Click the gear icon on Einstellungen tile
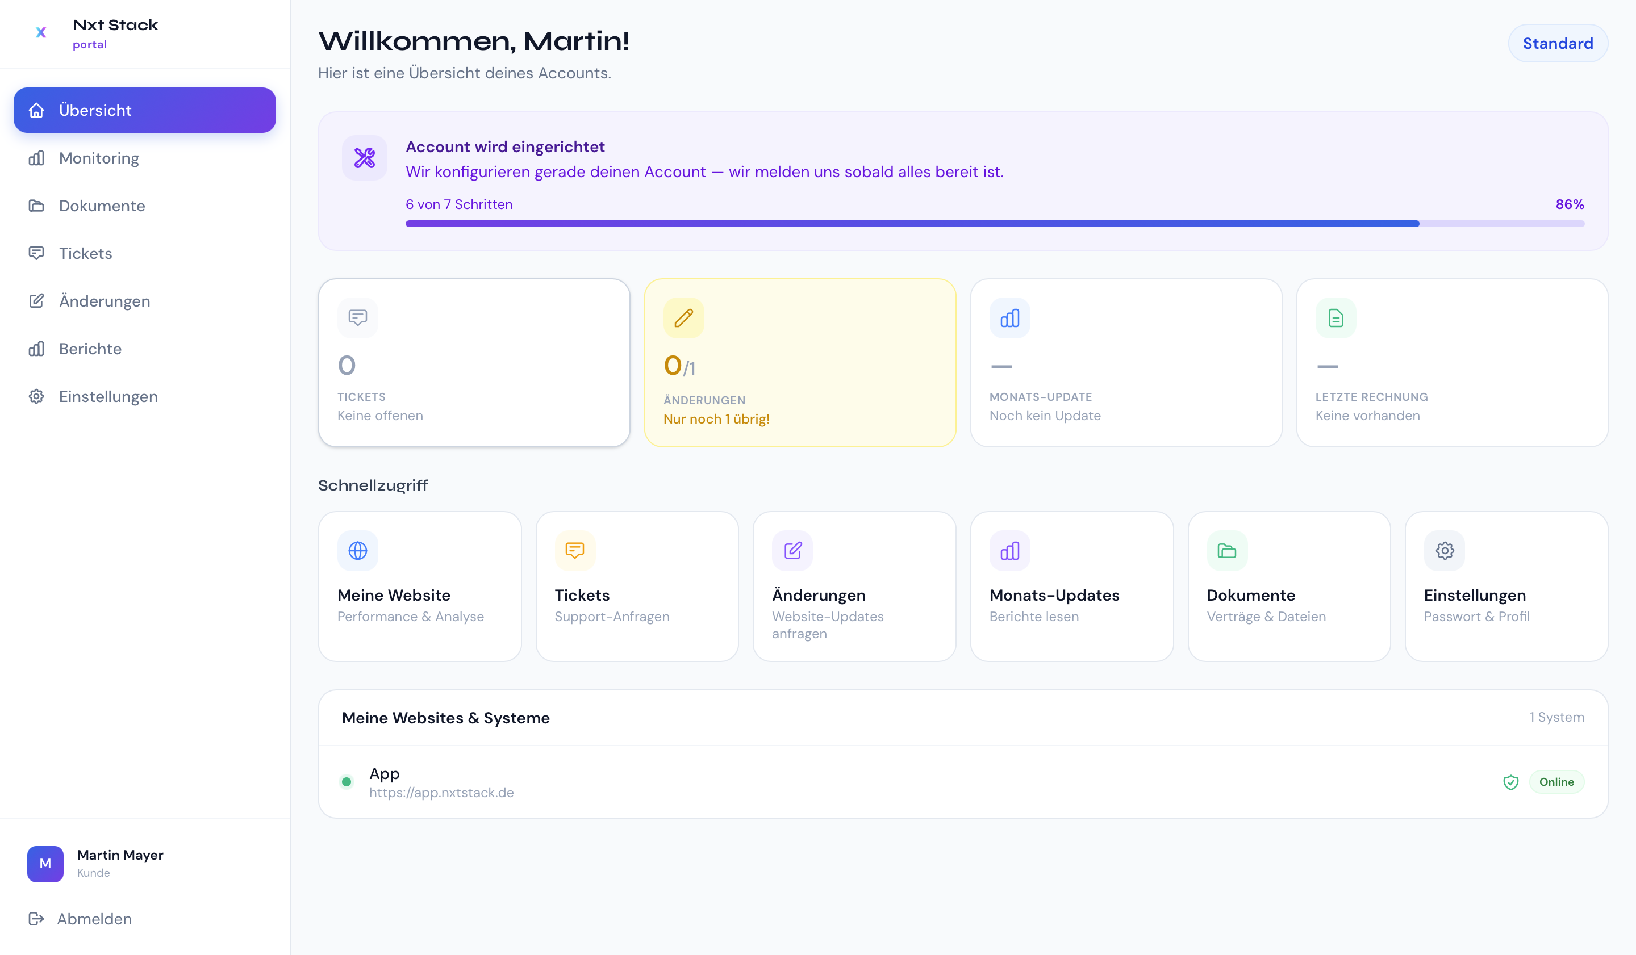The width and height of the screenshot is (1636, 955). (1445, 551)
